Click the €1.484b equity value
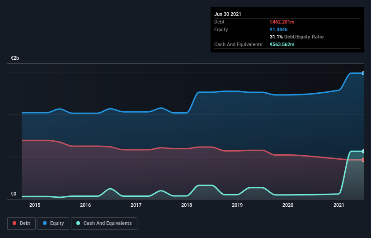 (278, 29)
